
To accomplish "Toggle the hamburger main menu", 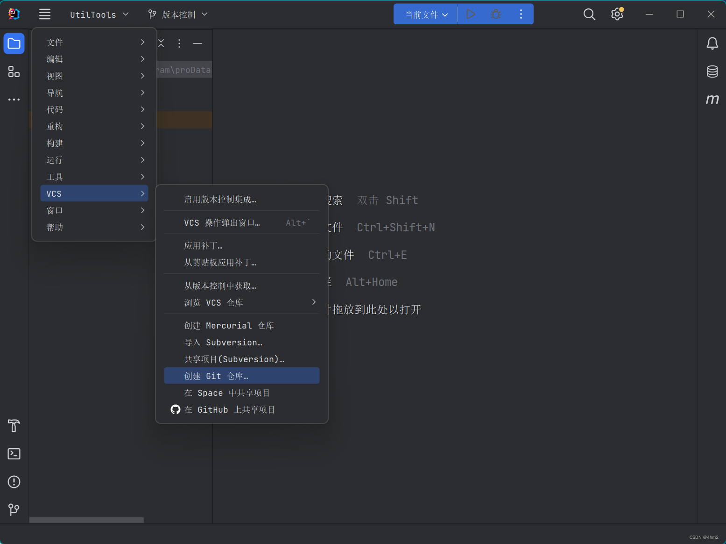I will 45,14.
